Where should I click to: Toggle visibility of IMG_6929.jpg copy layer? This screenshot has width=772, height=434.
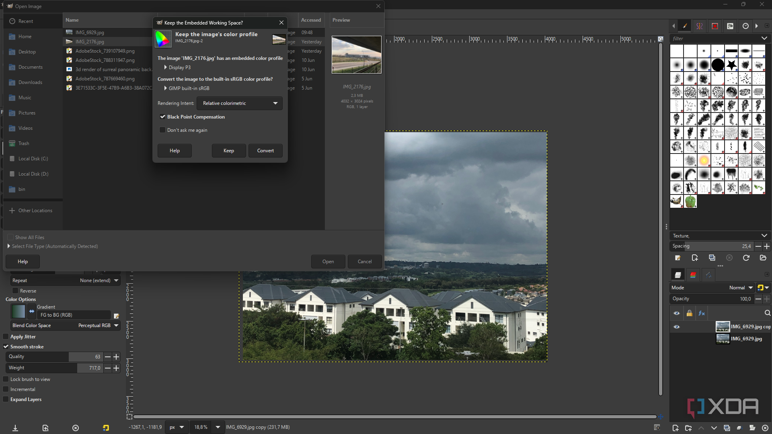point(677,327)
